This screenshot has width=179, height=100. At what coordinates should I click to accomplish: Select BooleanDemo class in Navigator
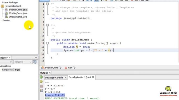(5, 66)
